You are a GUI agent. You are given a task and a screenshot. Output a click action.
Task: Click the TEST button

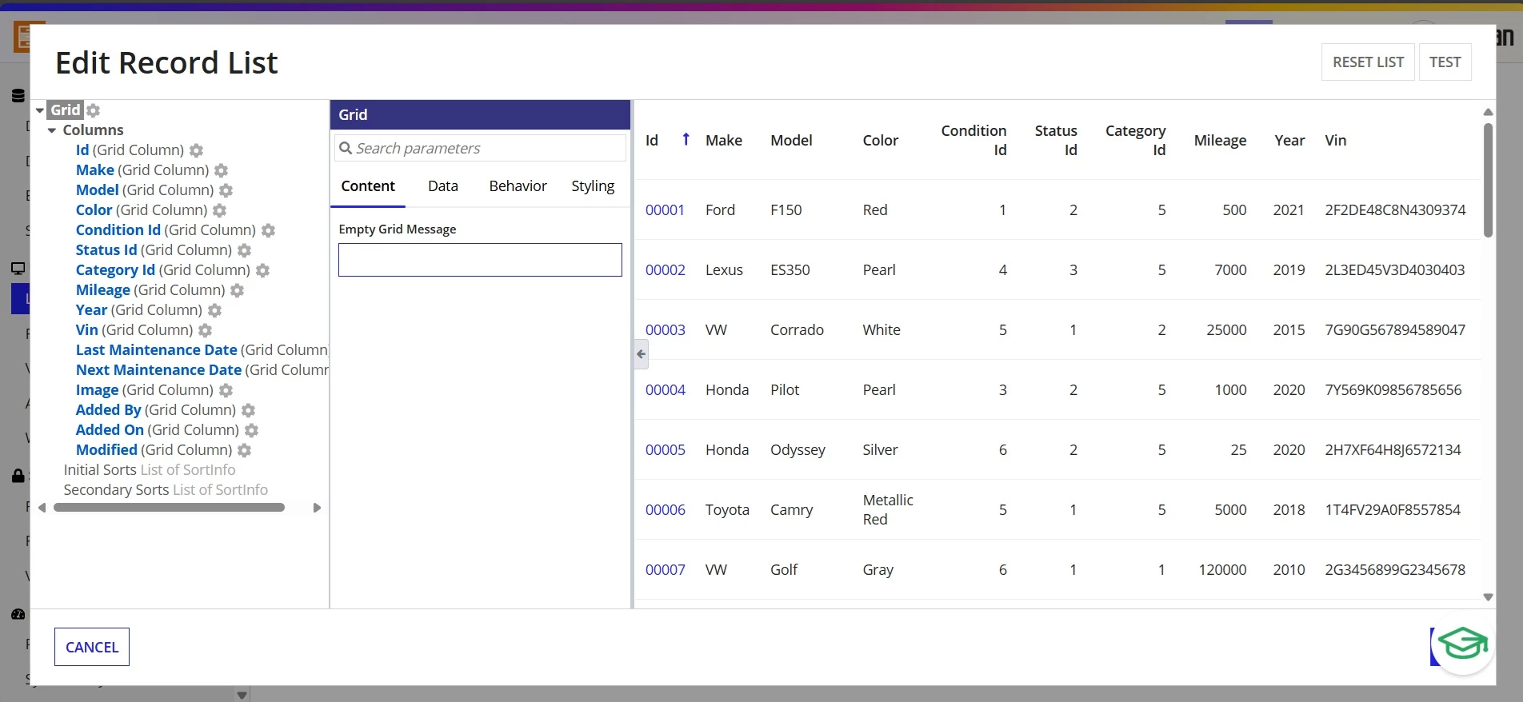tap(1445, 62)
